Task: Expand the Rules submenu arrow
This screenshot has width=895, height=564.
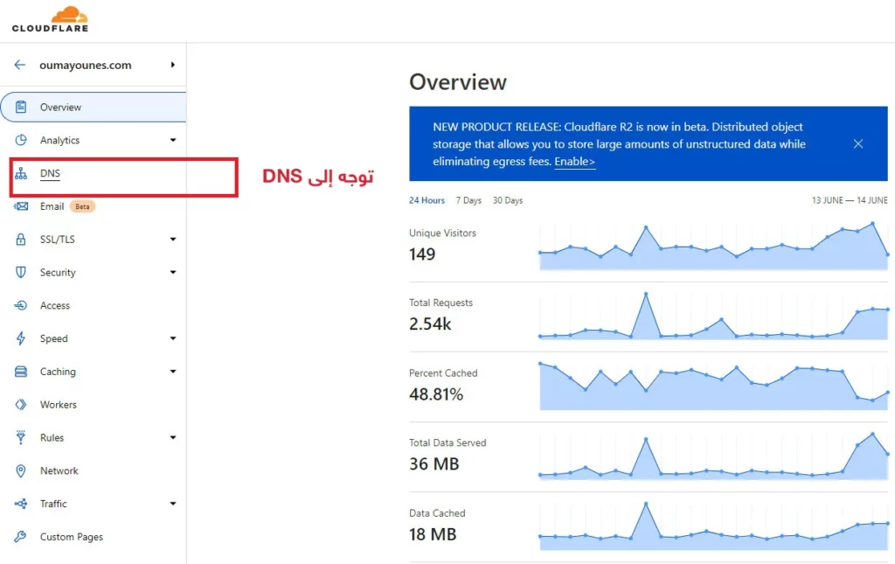Action: pos(173,438)
